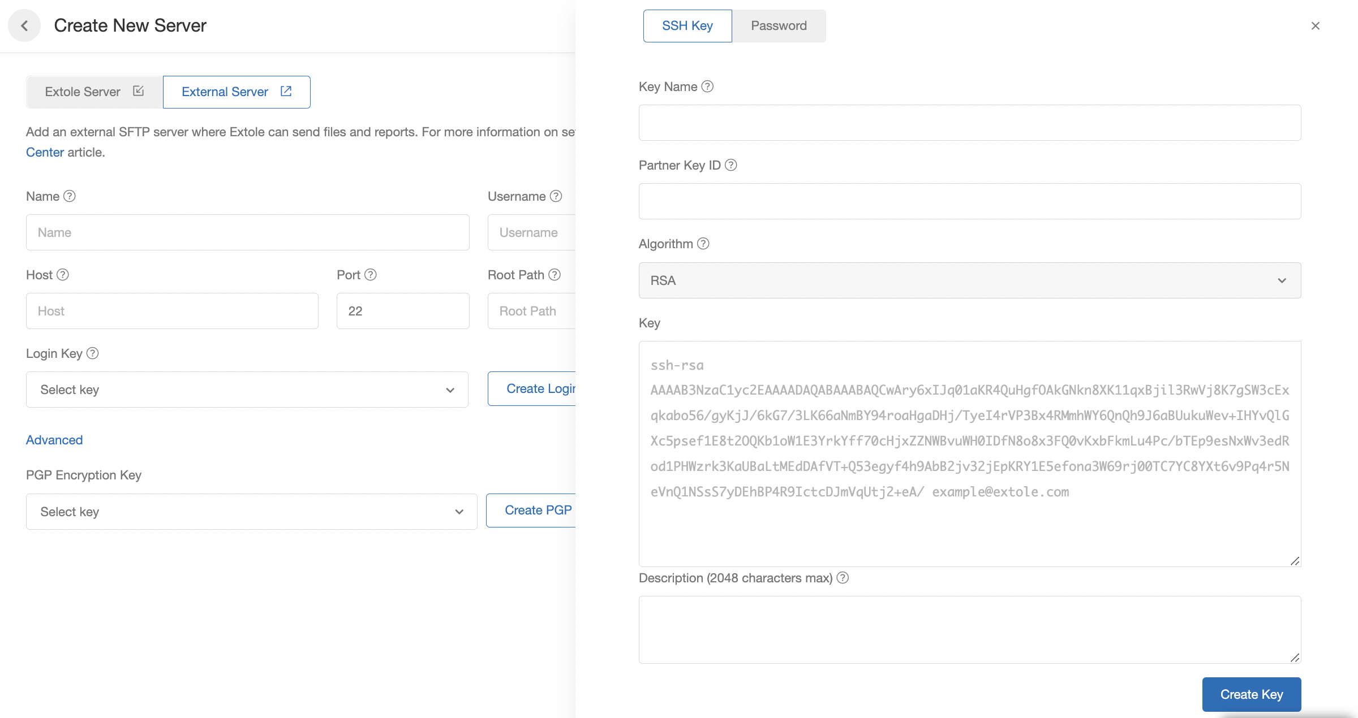Click the Port help icon
Image resolution: width=1358 pixels, height=718 pixels.
(x=370, y=275)
